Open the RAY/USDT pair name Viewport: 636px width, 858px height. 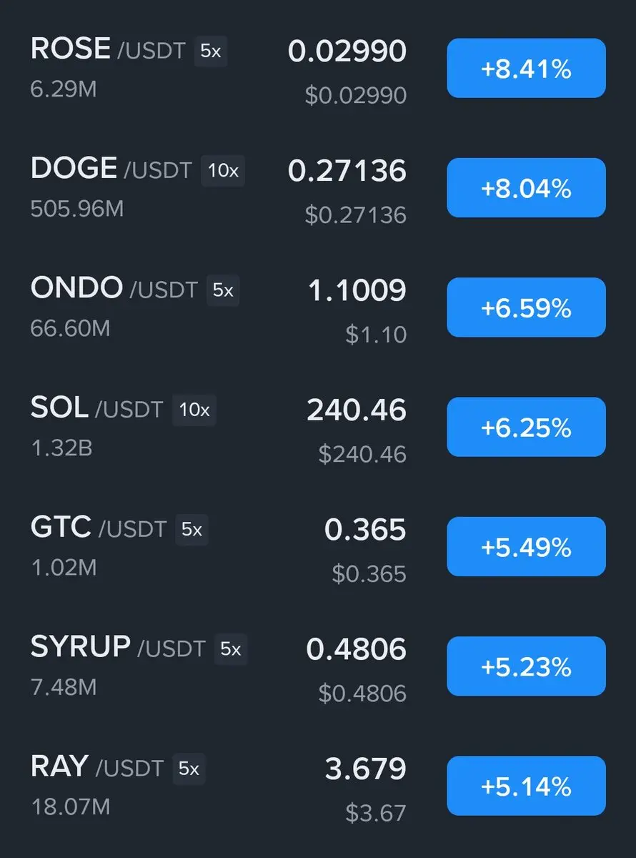[97, 767]
